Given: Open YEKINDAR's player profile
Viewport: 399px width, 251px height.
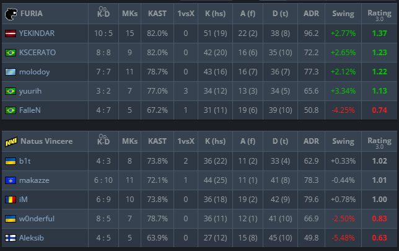Looking at the screenshot, I should pyautogui.click(x=38, y=33).
